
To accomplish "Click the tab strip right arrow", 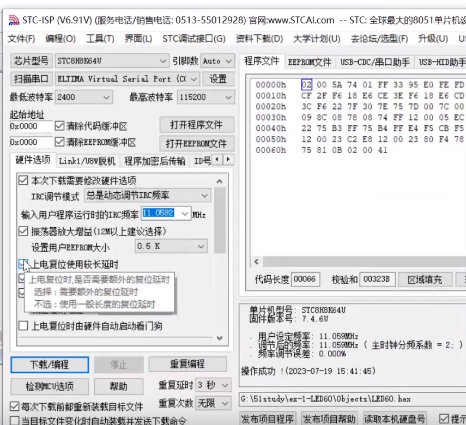I will coord(228,159).
